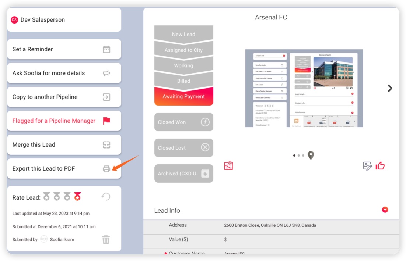Open the red map view icon
This screenshot has height=261, width=406.
[x=228, y=166]
